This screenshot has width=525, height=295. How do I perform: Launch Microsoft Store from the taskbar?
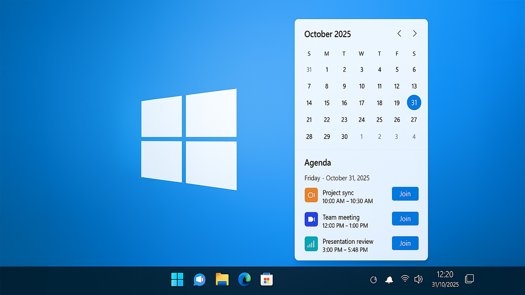pyautogui.click(x=266, y=279)
